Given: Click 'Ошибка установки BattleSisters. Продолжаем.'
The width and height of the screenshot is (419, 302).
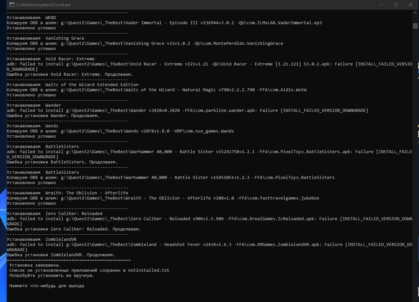Looking at the screenshot, I should tap(62, 162).
